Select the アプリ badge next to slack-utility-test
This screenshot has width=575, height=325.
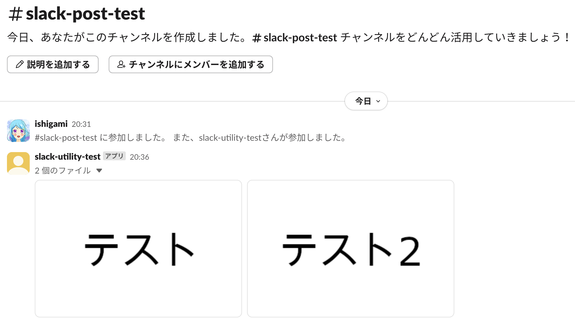(x=115, y=156)
